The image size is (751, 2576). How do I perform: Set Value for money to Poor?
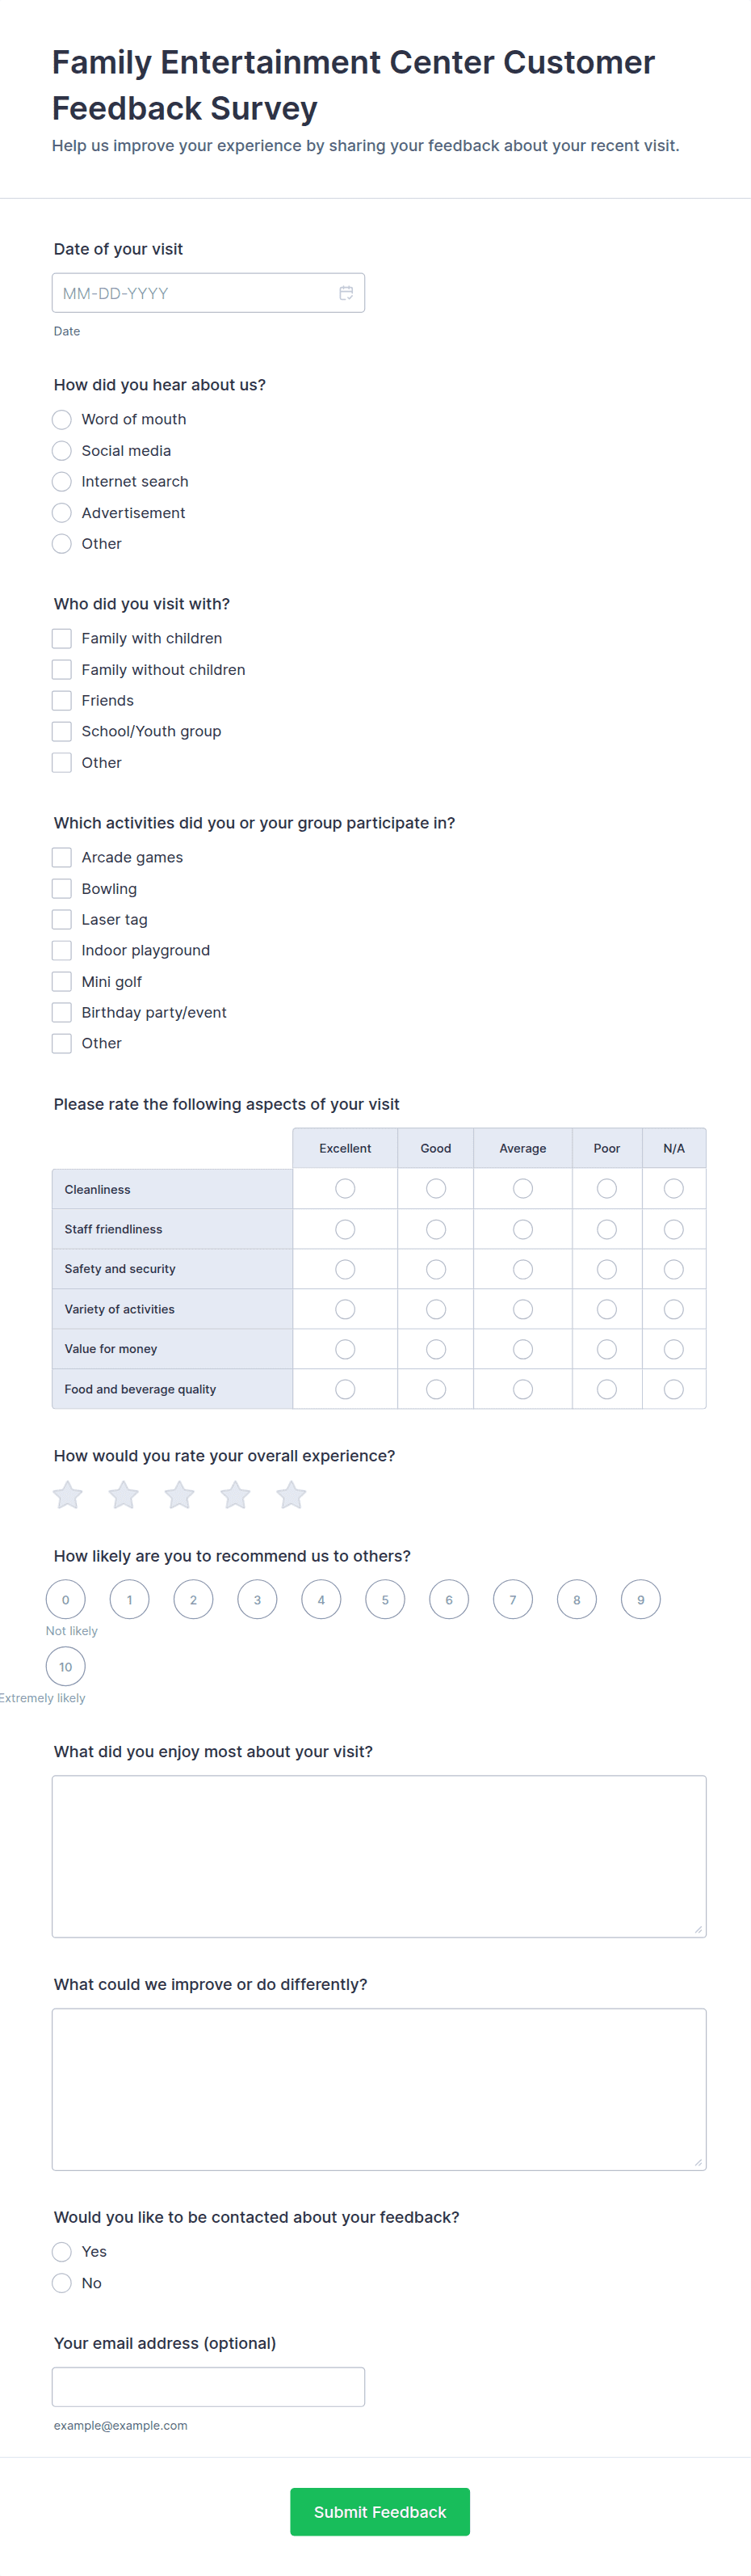click(x=606, y=1349)
